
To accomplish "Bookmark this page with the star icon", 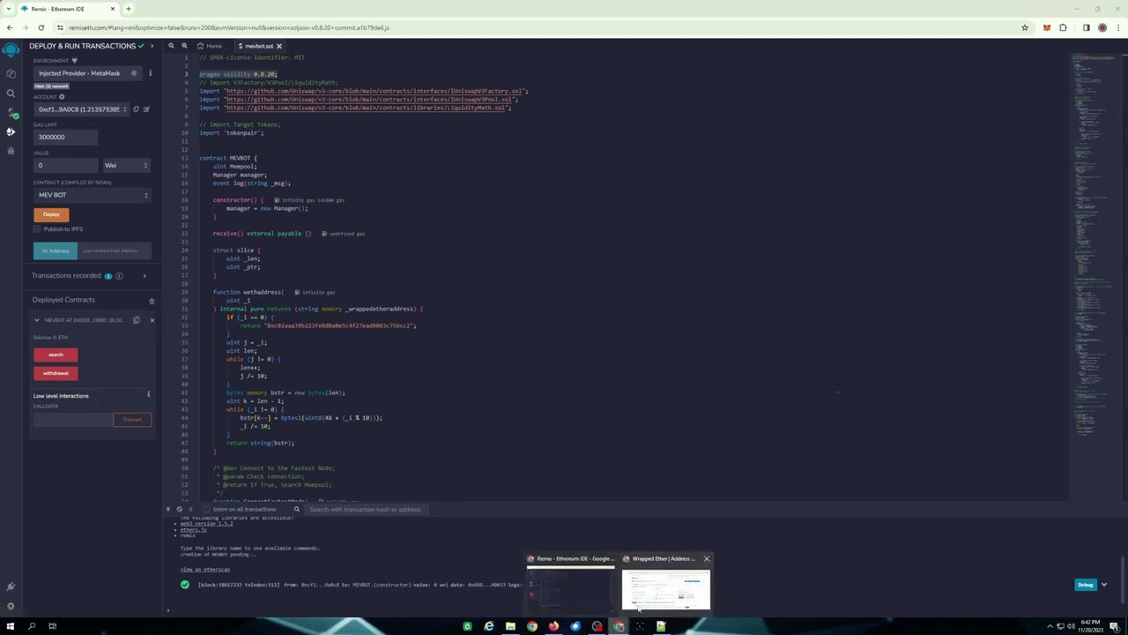I will coord(1025,27).
